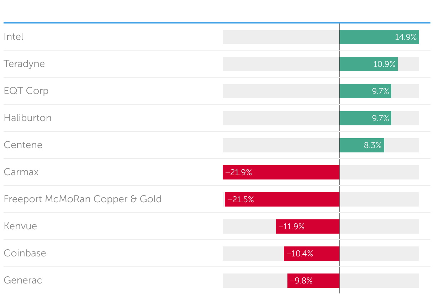The height and width of the screenshot is (297, 434).
Task: Select the Kenvue company label
Action: (20, 226)
